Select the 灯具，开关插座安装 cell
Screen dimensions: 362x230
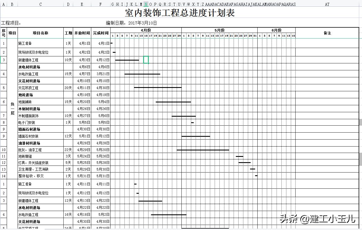point(40,163)
